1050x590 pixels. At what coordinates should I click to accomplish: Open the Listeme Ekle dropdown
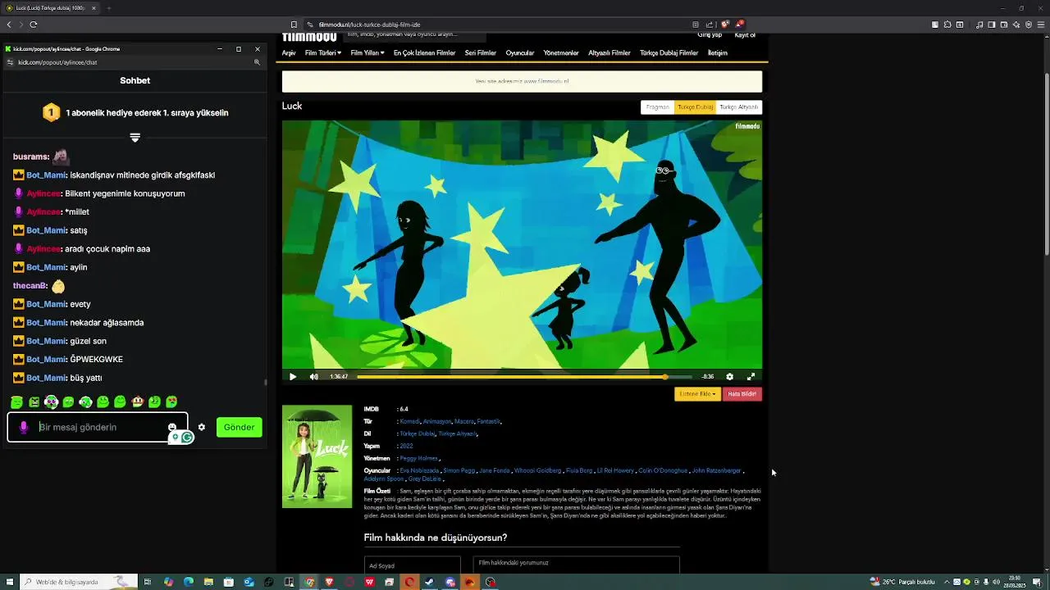(x=697, y=394)
